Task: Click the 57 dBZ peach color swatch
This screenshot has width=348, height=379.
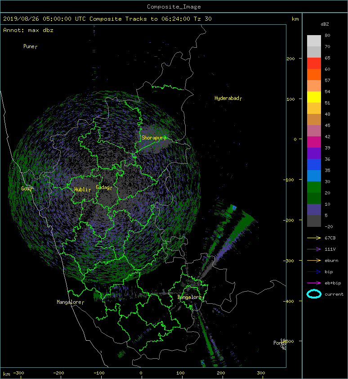Action: click(x=314, y=86)
